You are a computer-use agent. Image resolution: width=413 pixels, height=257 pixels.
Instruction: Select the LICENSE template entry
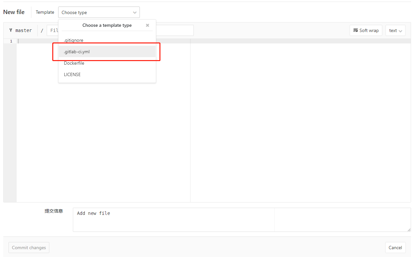[72, 74]
